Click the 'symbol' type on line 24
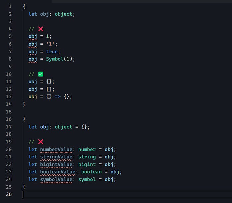232x203 pixels. 87,180
